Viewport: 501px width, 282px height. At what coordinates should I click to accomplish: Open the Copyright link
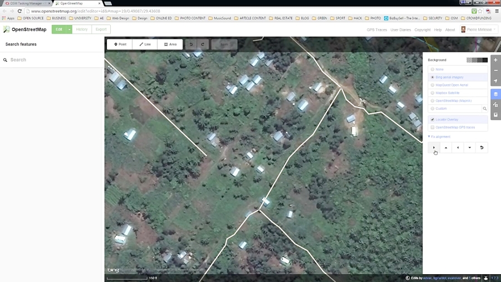(x=423, y=30)
